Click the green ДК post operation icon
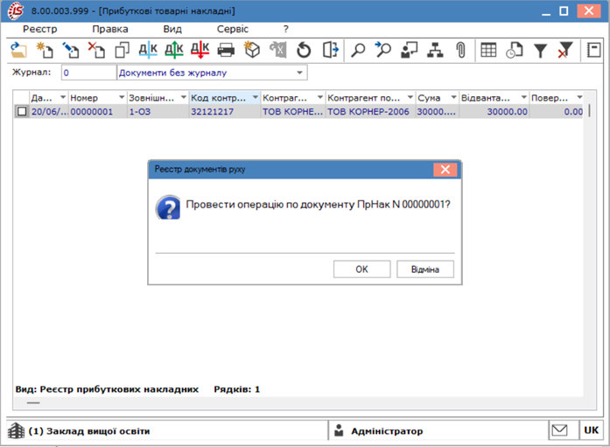Viewport: 610px width, 447px height. (174, 50)
